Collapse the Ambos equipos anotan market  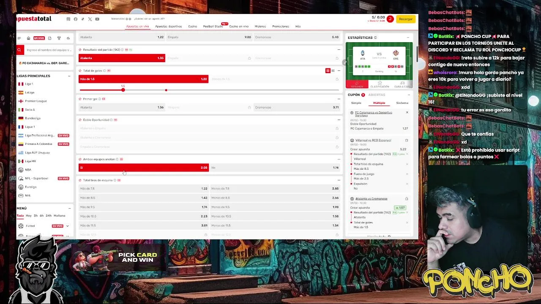[x=339, y=159]
